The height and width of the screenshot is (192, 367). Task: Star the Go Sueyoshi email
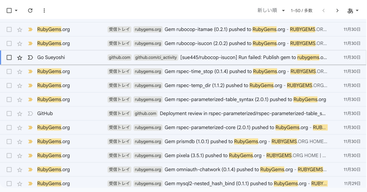point(20,58)
